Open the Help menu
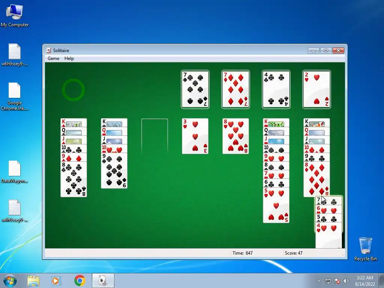 (69, 58)
